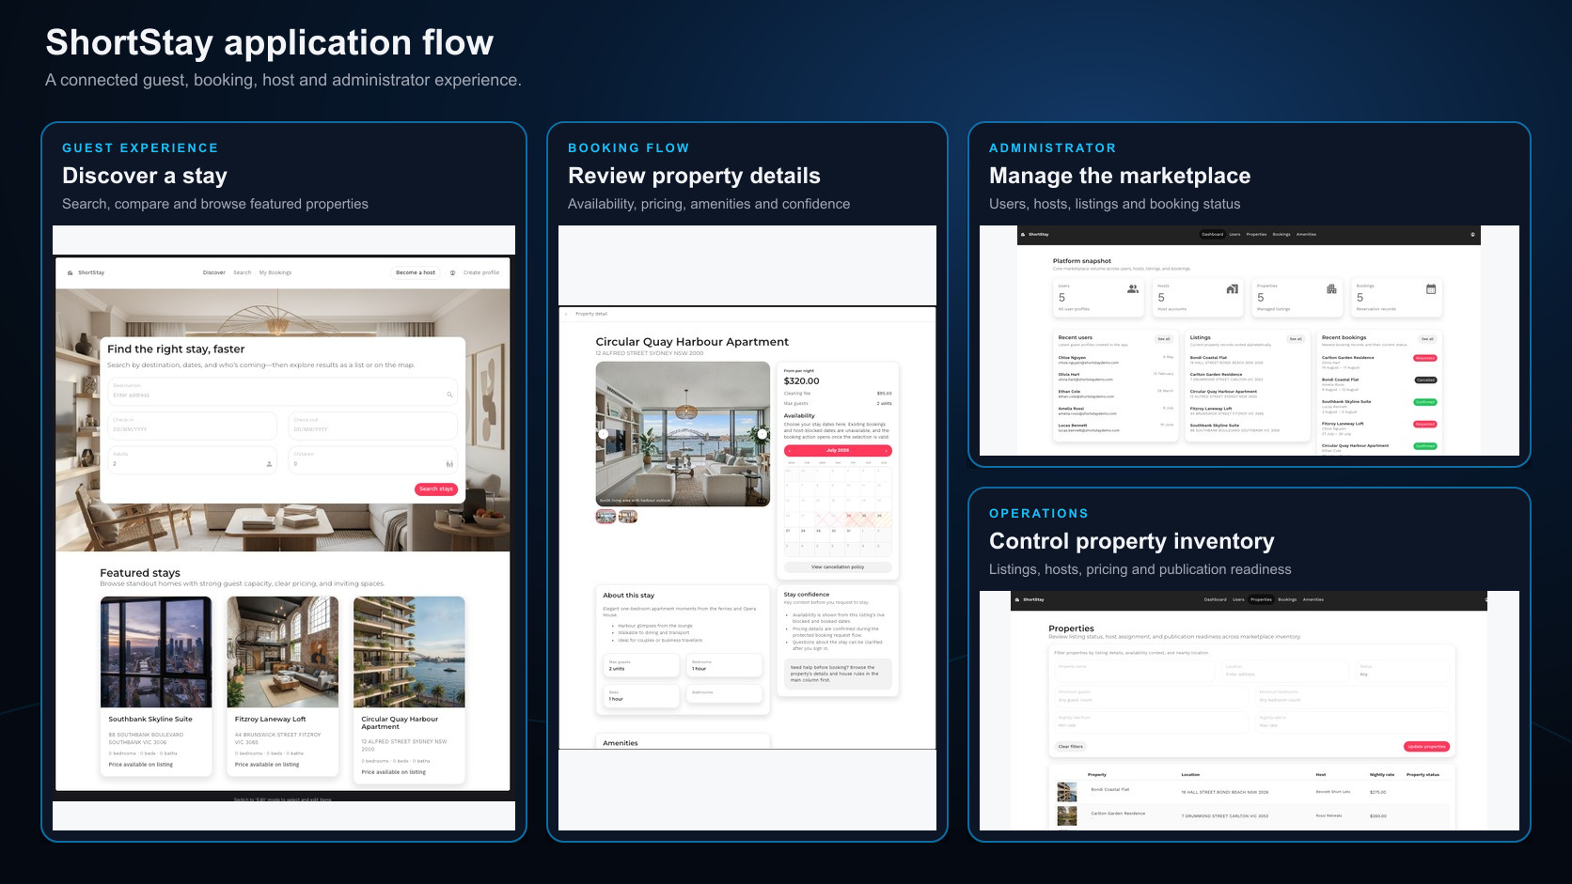Click the Destination address input field

coord(282,391)
